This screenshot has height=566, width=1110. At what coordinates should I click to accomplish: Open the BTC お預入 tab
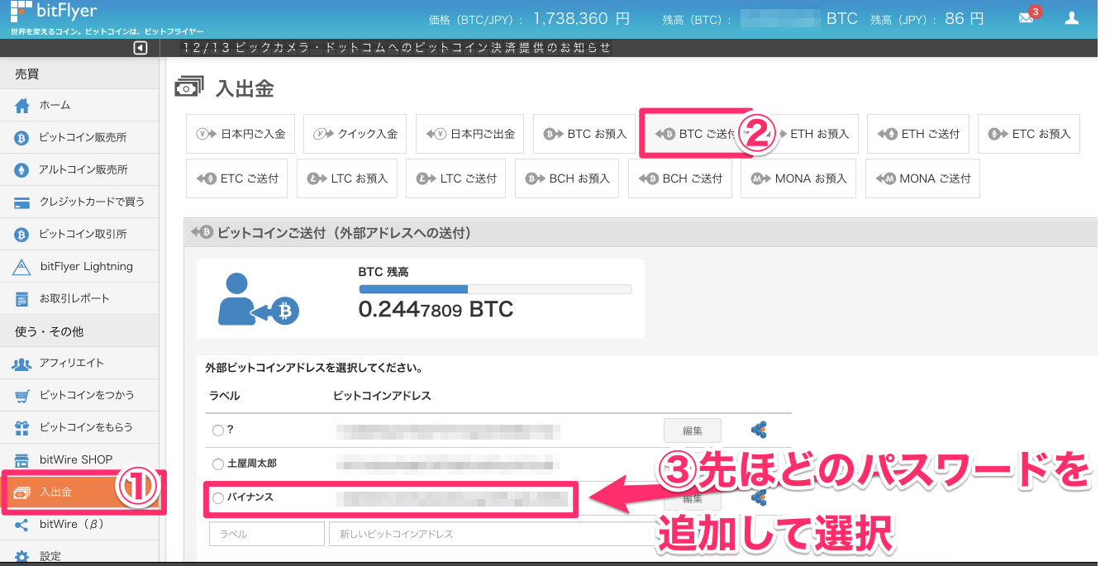click(x=585, y=134)
